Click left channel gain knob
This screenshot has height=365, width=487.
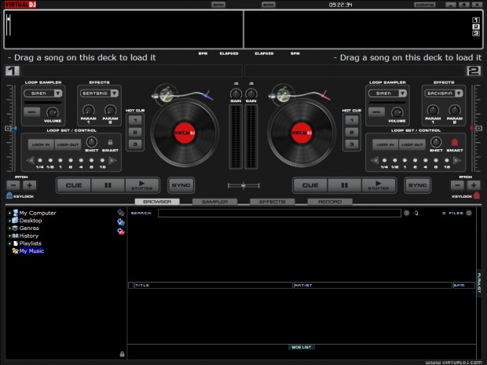(236, 93)
